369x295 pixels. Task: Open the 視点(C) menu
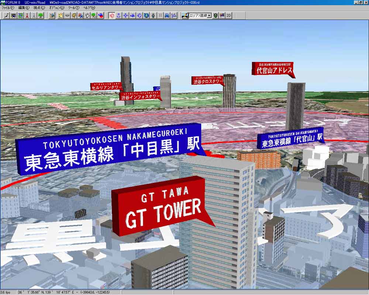pos(39,7)
